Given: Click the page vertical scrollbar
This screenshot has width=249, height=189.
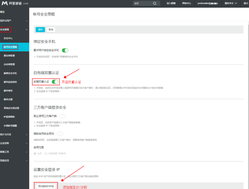Looking at the screenshot, I should point(248,105).
